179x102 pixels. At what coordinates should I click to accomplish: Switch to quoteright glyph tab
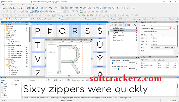[145, 19]
